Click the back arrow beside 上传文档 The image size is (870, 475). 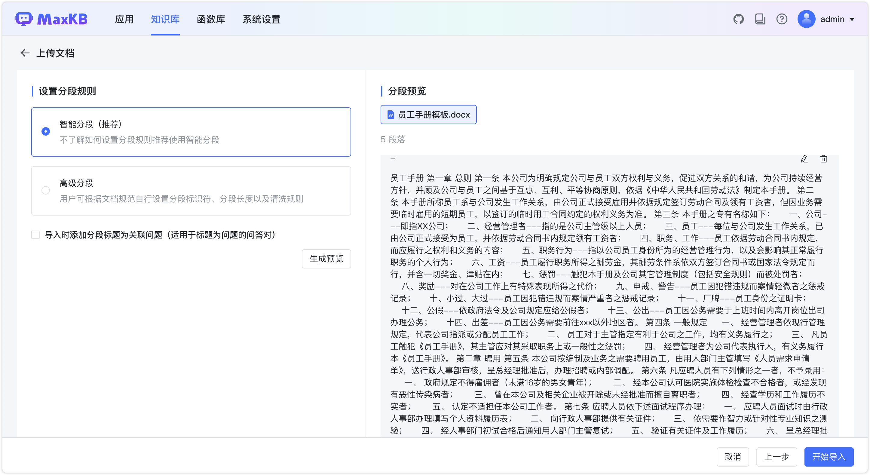25,53
